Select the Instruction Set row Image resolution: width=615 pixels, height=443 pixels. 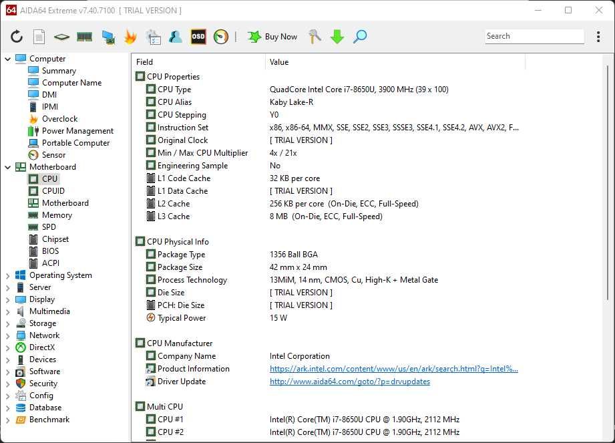point(332,128)
